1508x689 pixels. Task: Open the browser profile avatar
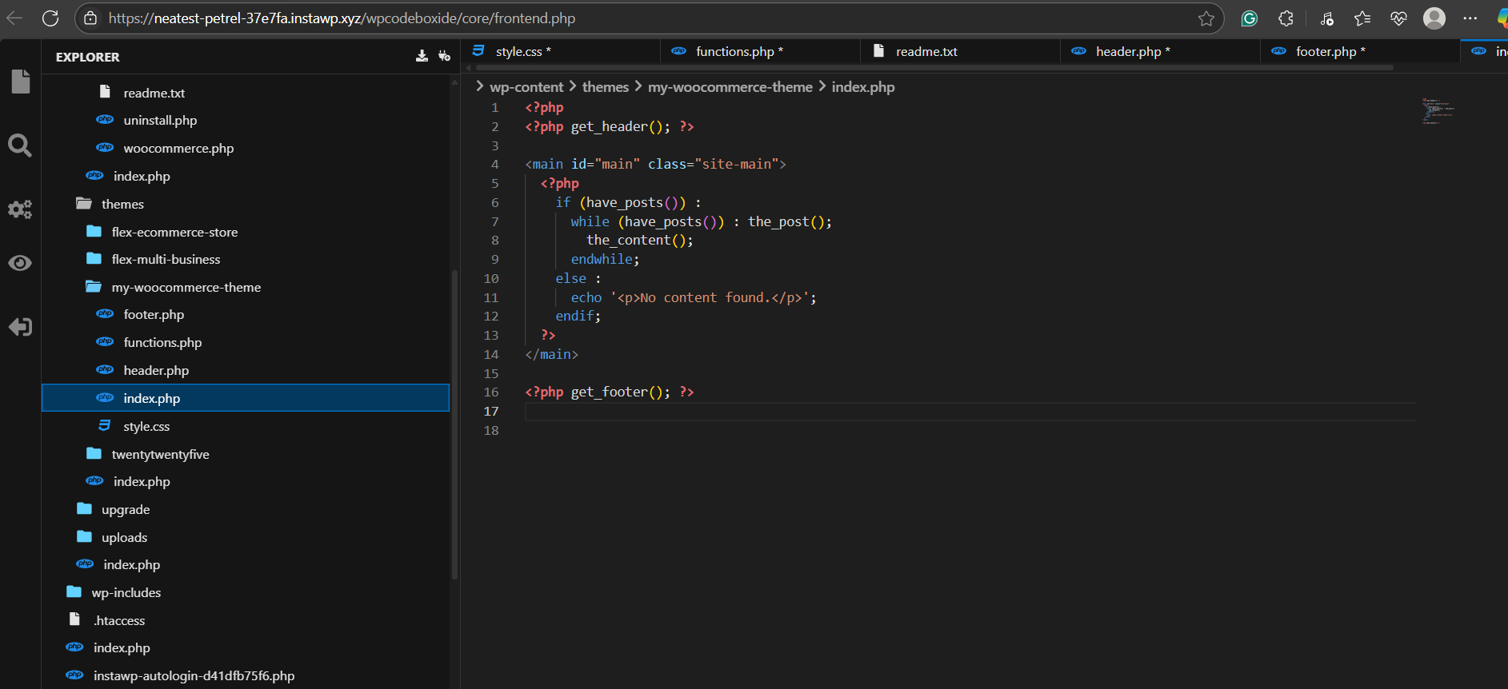1434,18
